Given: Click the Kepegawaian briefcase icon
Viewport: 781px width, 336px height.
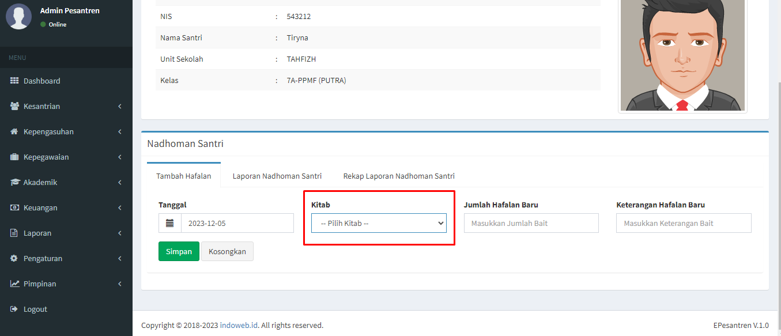Looking at the screenshot, I should (x=14, y=157).
